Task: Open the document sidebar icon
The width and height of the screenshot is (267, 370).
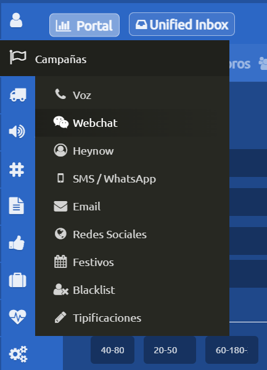Action: pyautogui.click(x=17, y=206)
